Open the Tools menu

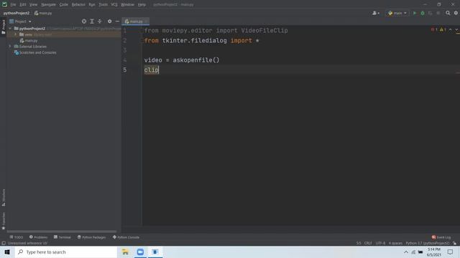tap(103, 5)
